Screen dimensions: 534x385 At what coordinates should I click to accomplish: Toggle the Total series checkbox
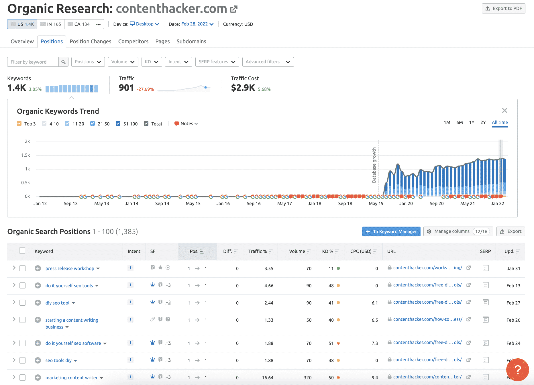pos(146,124)
